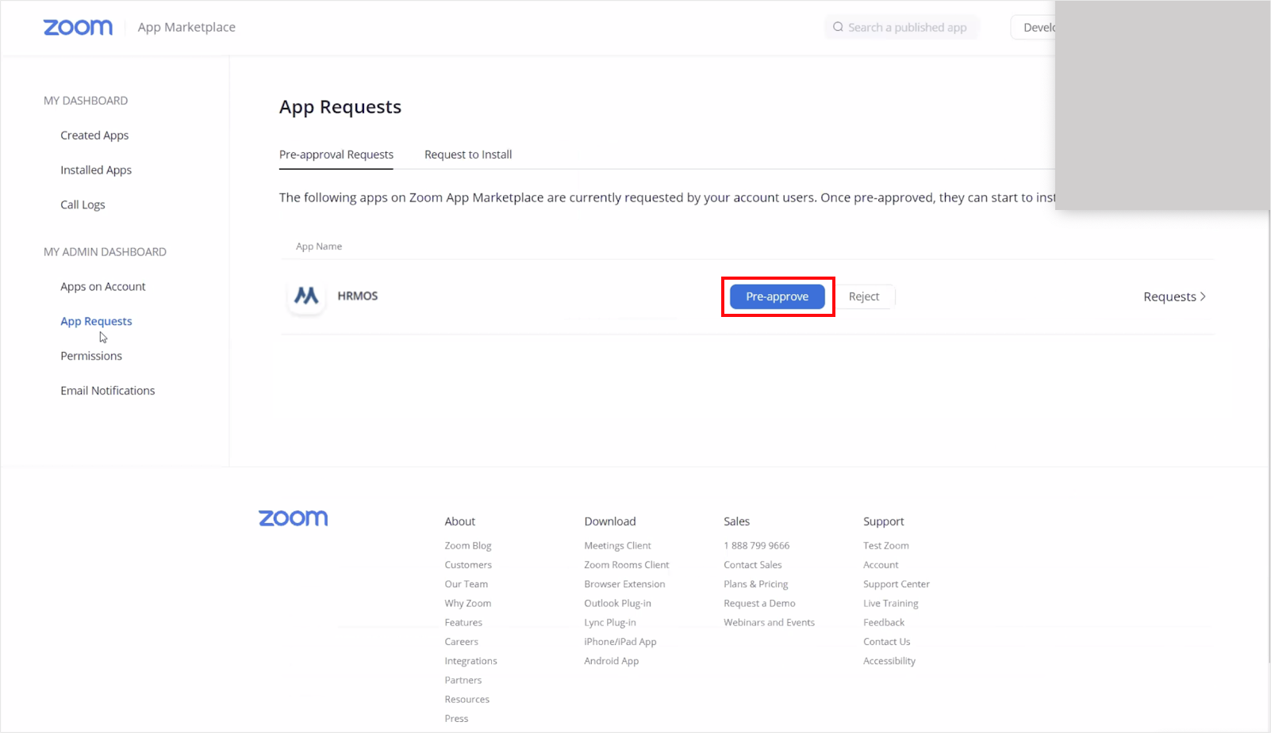Open the Zoom Blog footer link
1271x733 pixels.
coord(468,545)
